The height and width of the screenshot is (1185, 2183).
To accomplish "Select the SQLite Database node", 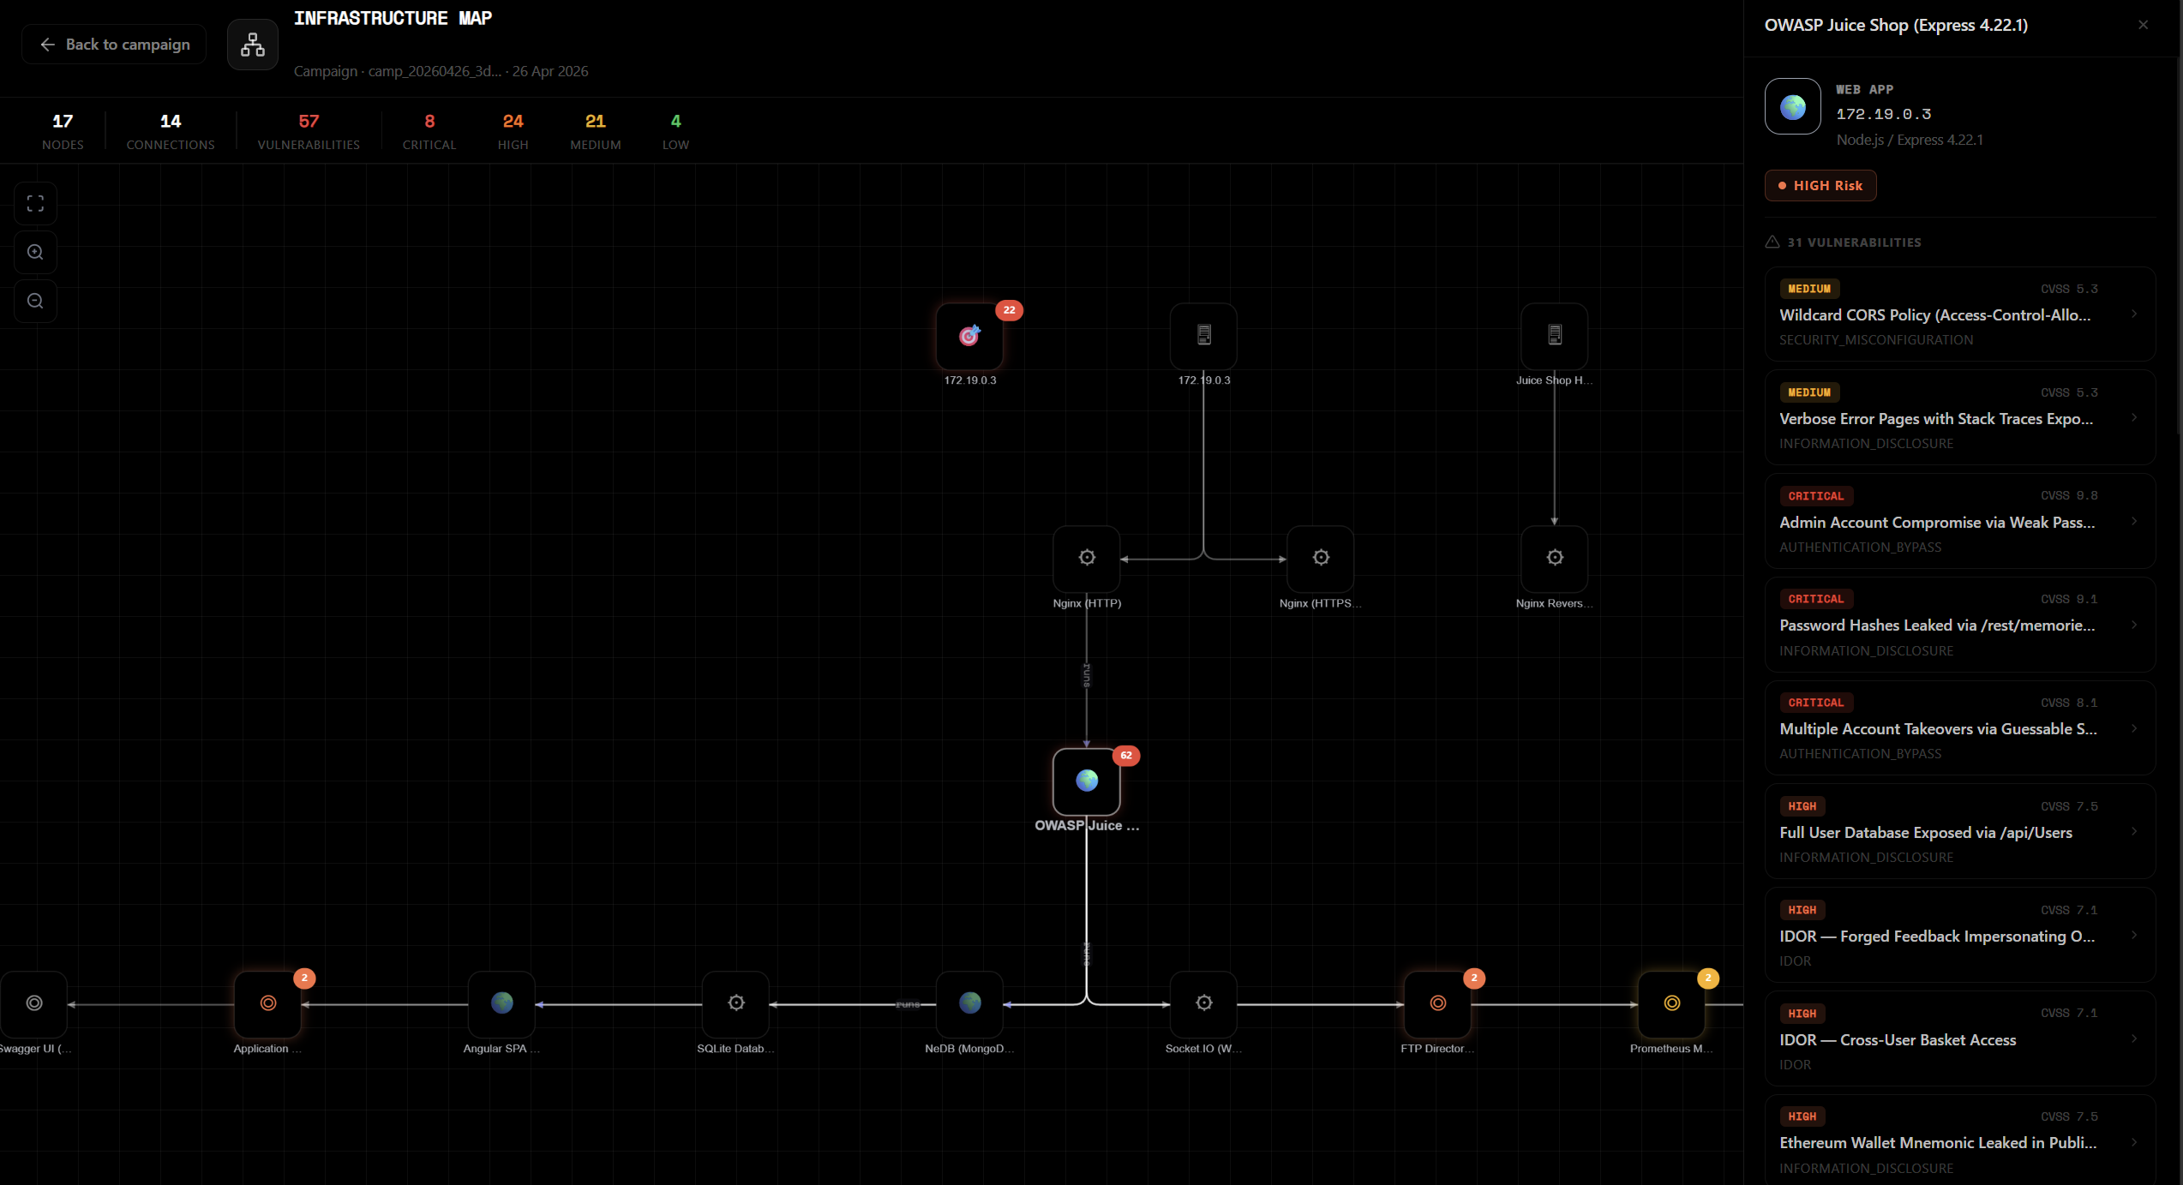I will coord(736,1004).
